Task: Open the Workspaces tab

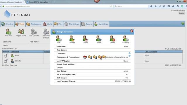Action: pos(34,24)
